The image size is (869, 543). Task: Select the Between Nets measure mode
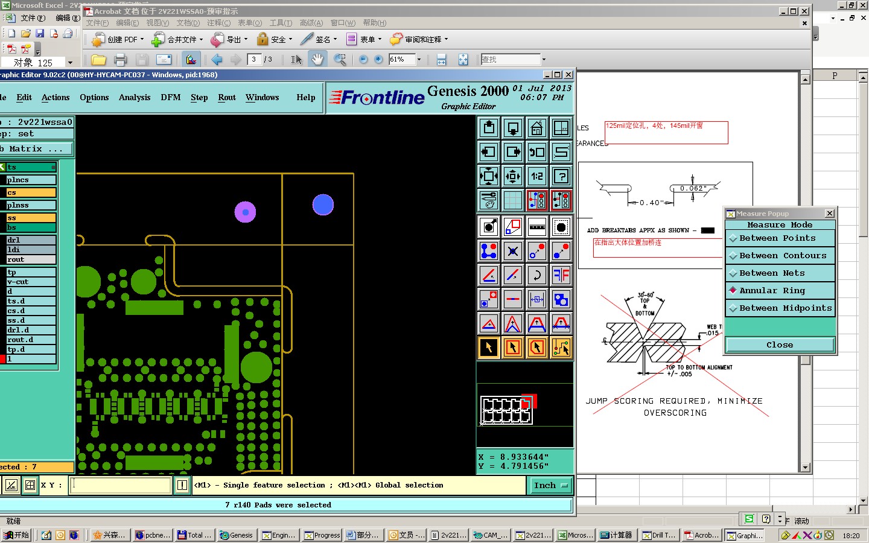tap(780, 273)
